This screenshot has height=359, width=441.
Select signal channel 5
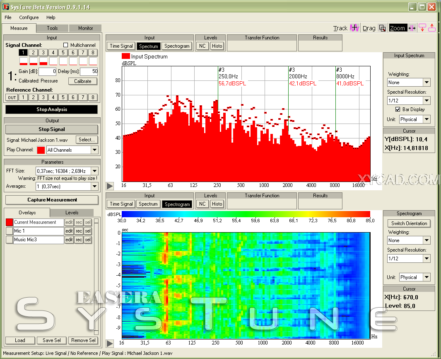pos(63,52)
